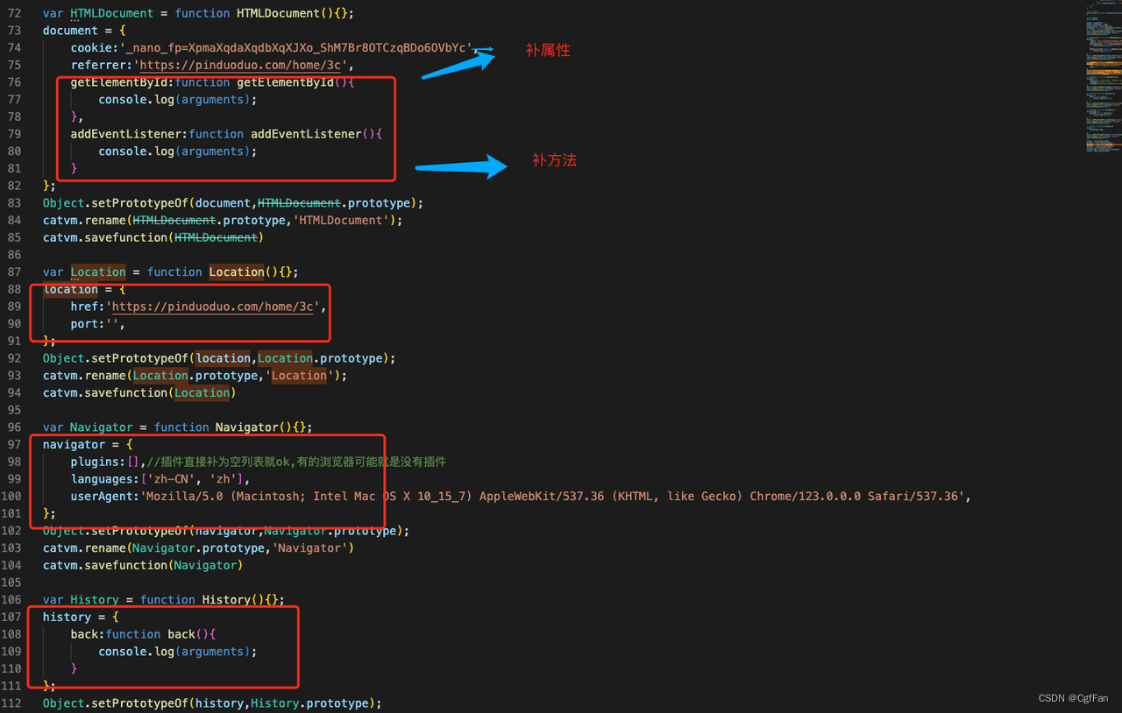Click catvm.rename(Navigator.prototype,'Navigator') on line 103
1122x713 pixels.
(x=198, y=547)
